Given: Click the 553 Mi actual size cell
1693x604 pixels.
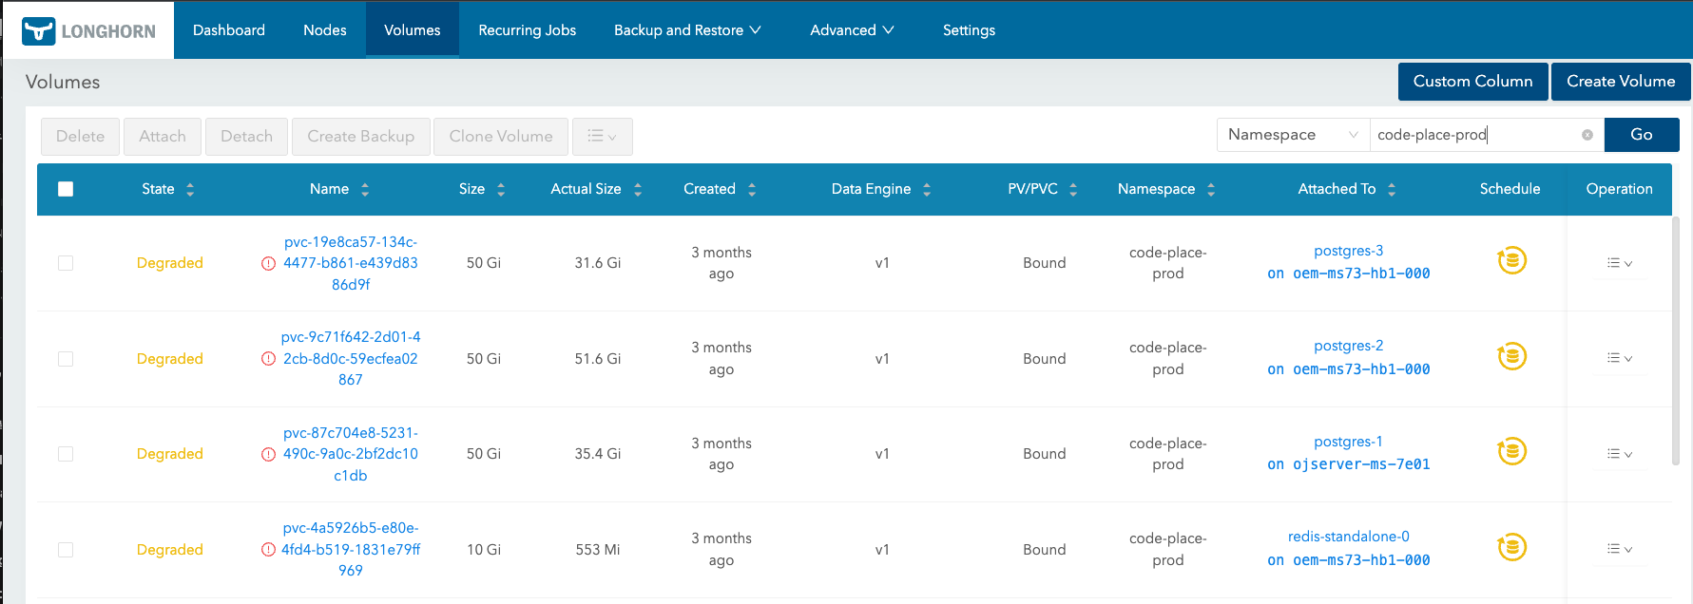Looking at the screenshot, I should (x=598, y=550).
